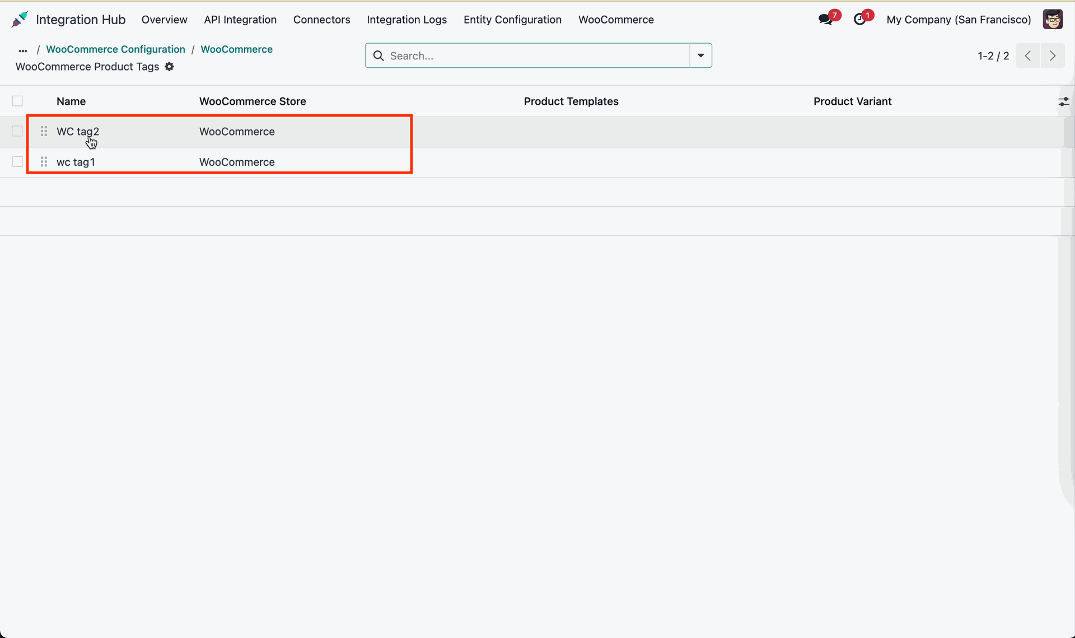The height and width of the screenshot is (638, 1075).
Task: Click the drag handle for WC tag2
Action: tap(44, 132)
